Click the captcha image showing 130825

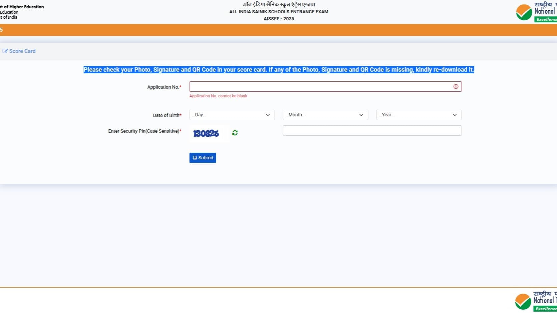click(206, 133)
